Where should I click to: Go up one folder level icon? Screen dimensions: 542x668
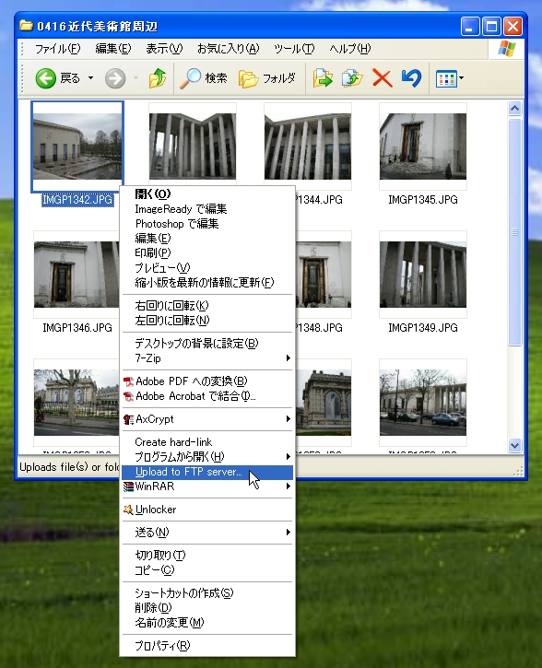(158, 78)
